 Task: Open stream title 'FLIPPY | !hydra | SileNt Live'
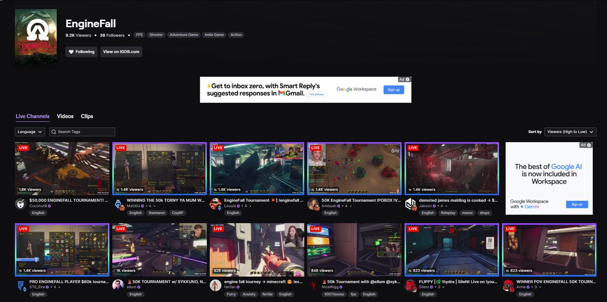tap(458, 281)
